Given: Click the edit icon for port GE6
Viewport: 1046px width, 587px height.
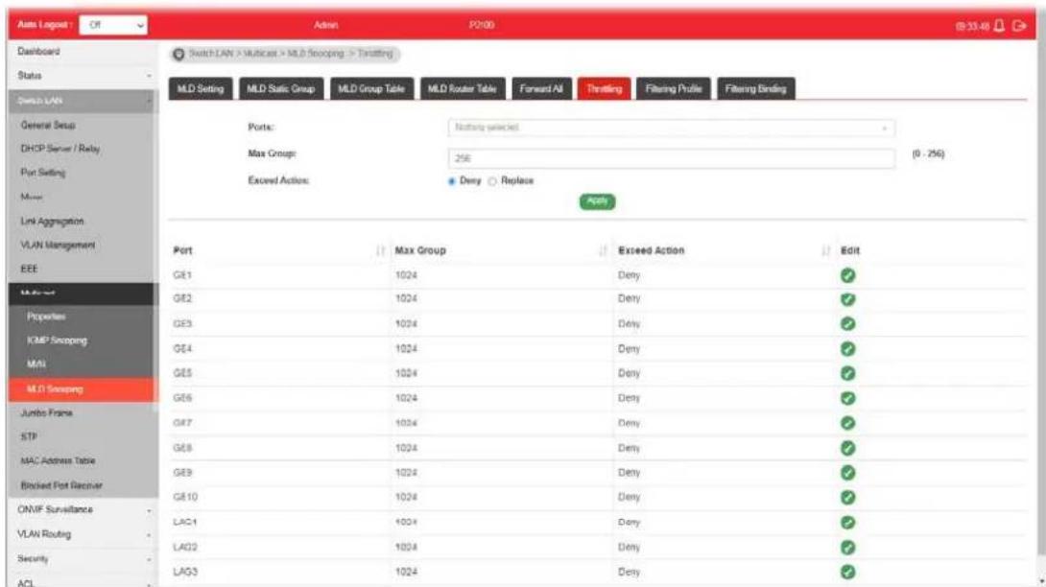Looking at the screenshot, I should pos(848,398).
